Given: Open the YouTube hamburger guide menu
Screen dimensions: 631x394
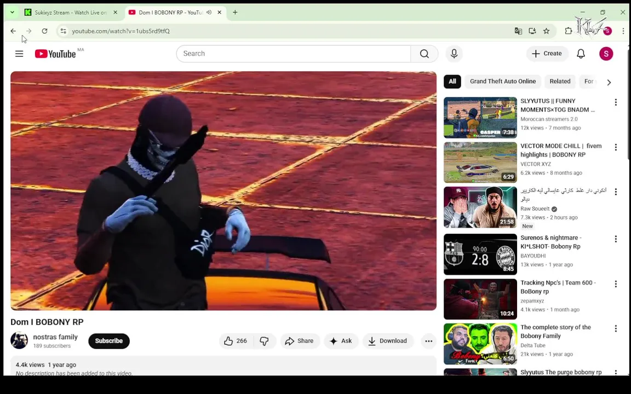Looking at the screenshot, I should point(19,54).
